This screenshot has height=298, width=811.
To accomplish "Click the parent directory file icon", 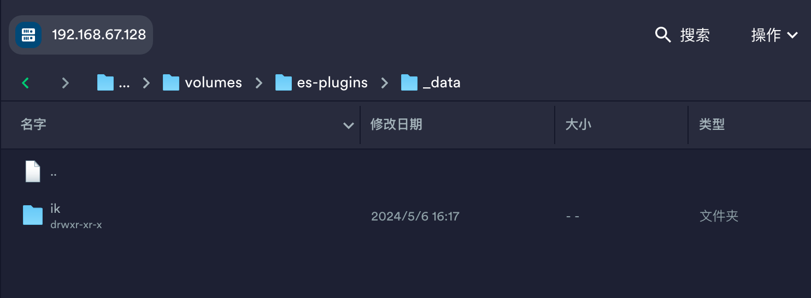I will 33,171.
